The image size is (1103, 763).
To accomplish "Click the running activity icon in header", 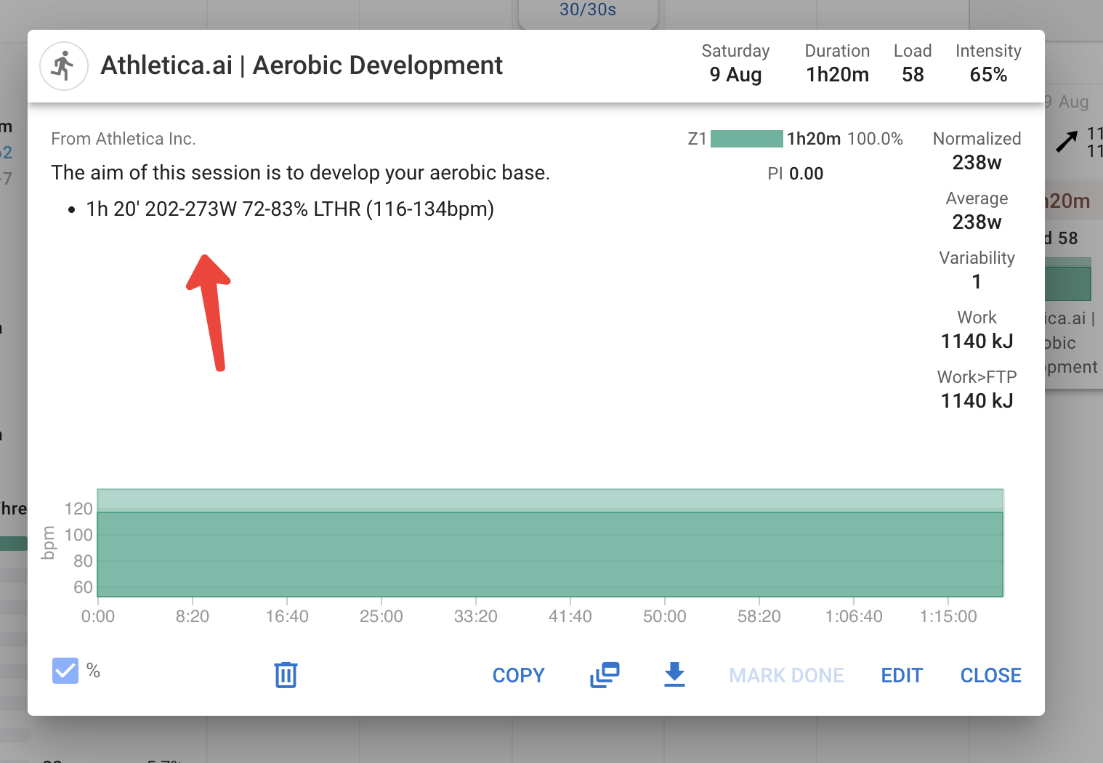I will tap(64, 66).
